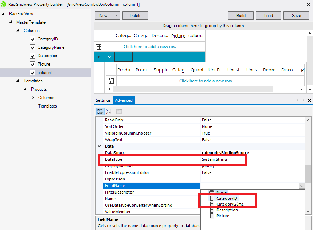Uncheck the CategoryName column checkbox

(x=32, y=47)
